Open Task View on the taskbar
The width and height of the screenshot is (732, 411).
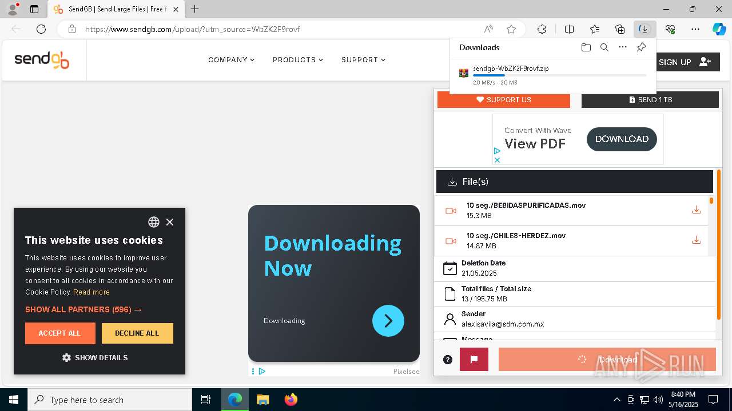(x=206, y=400)
